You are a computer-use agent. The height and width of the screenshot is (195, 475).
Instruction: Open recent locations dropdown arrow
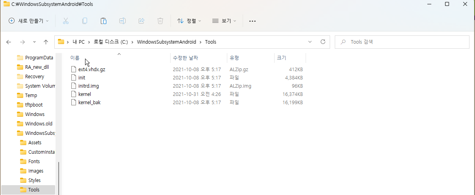coord(34,42)
